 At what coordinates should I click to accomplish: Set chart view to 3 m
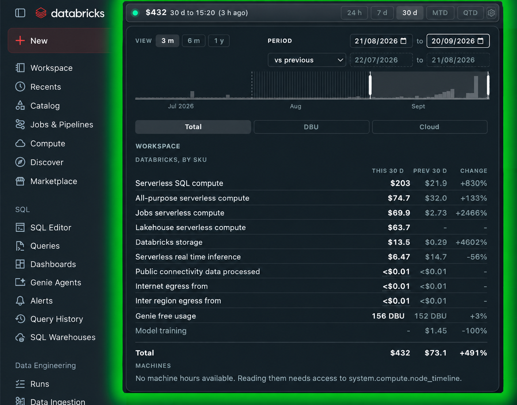[167, 40]
